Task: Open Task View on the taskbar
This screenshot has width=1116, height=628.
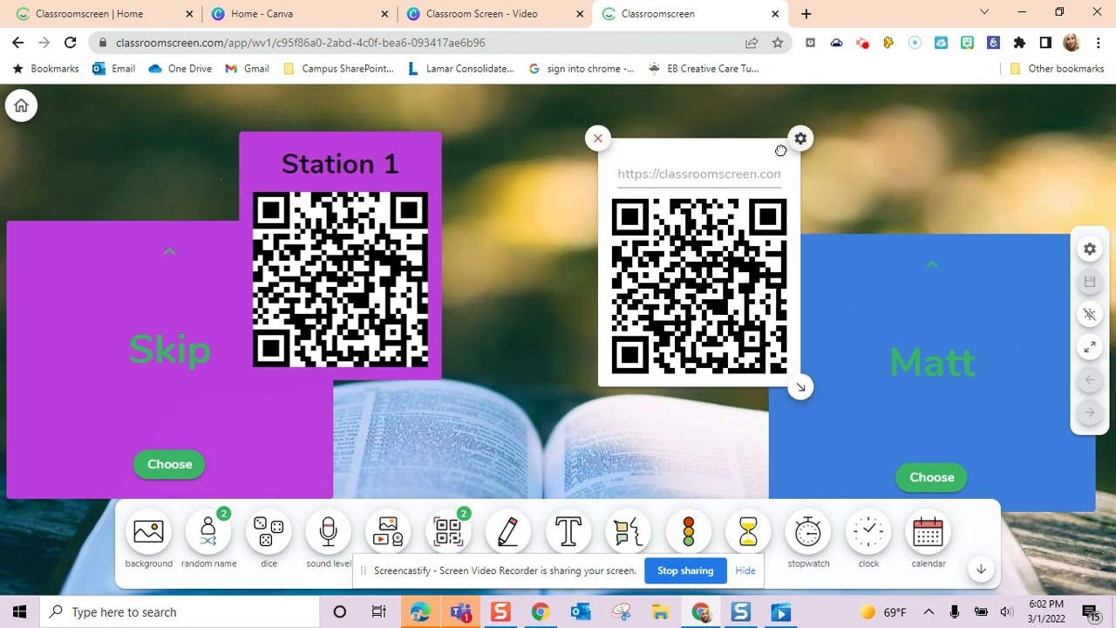Action: (x=378, y=612)
